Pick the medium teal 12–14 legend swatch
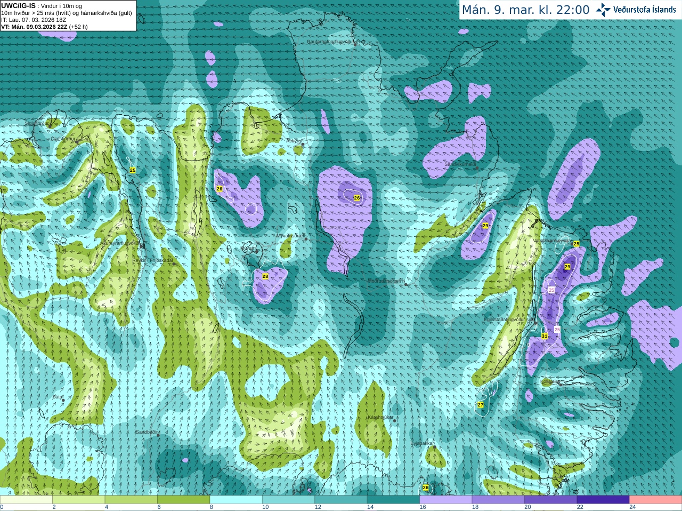Screen dimensions: 682x511 click(341, 500)
